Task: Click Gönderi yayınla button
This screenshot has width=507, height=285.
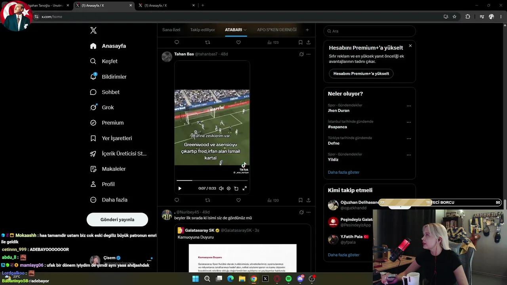Action: point(117,220)
